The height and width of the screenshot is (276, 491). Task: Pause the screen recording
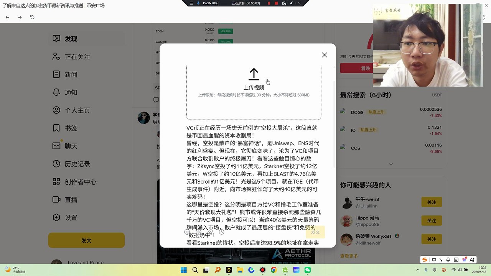click(269, 3)
